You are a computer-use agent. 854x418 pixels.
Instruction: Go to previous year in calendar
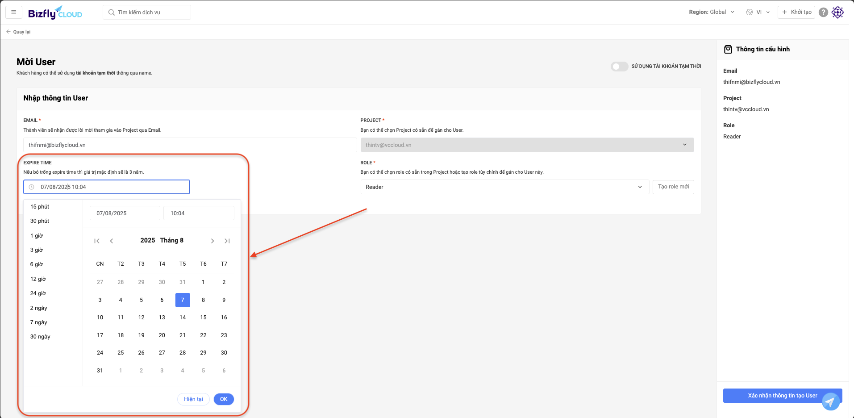(97, 241)
